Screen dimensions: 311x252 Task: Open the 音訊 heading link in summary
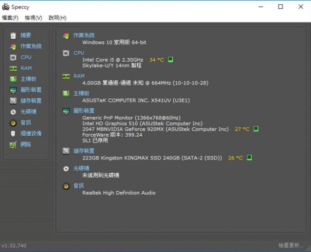click(79, 186)
